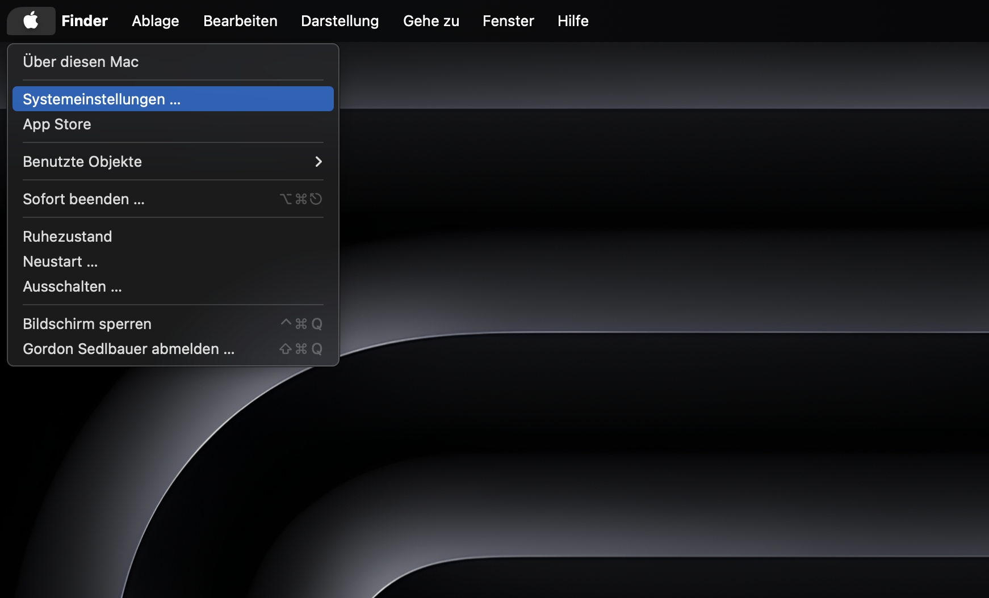Open the App Store entry
Image resolution: width=989 pixels, height=598 pixels.
(57, 124)
